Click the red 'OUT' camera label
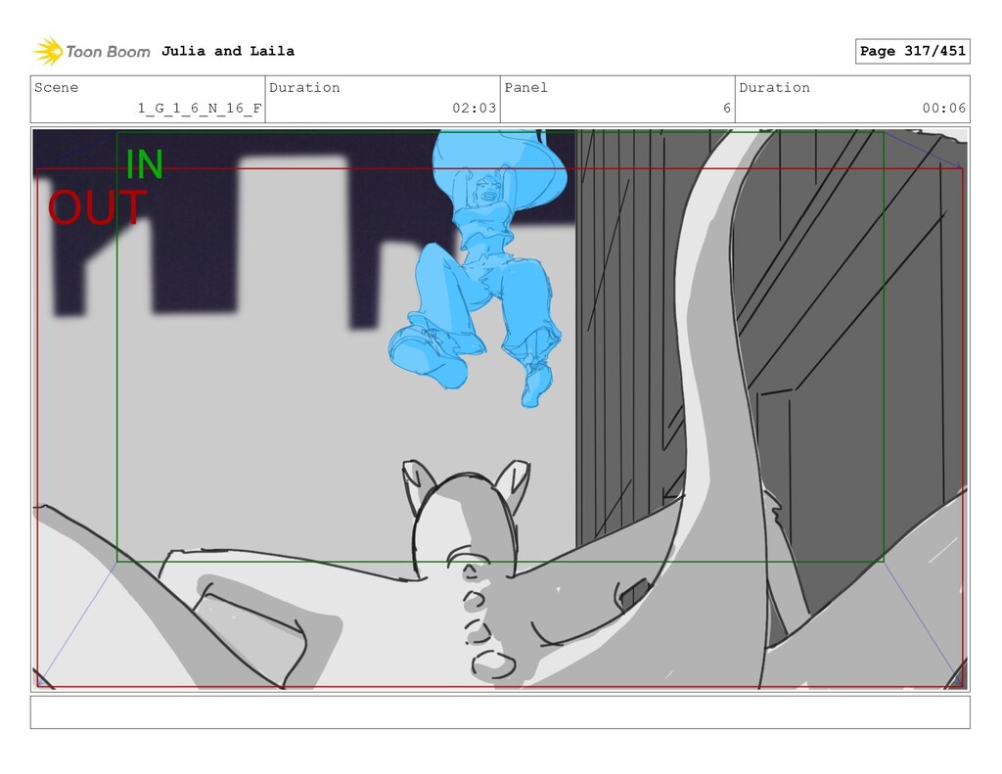 pyautogui.click(x=97, y=207)
